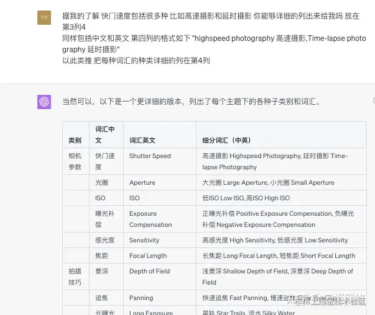Select table header 词汇中文
The image size is (375, 315).
pos(106,135)
